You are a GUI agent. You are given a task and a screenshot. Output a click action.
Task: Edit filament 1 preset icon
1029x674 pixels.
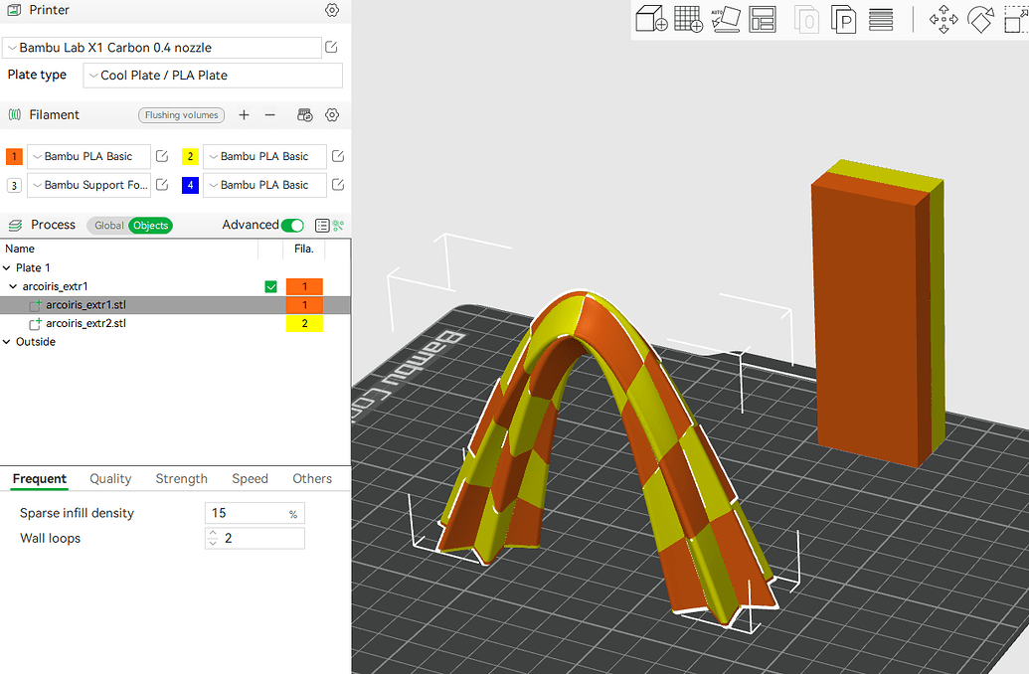162,156
